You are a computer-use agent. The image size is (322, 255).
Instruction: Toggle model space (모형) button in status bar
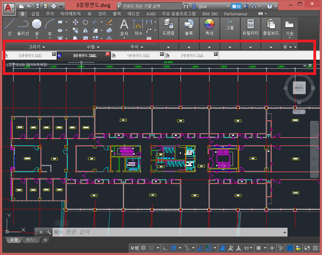point(135,248)
